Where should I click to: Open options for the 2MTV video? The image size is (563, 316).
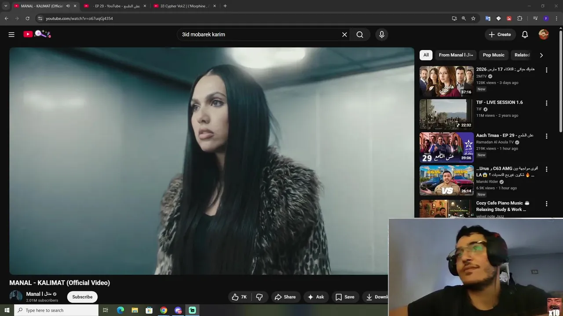[546, 70]
